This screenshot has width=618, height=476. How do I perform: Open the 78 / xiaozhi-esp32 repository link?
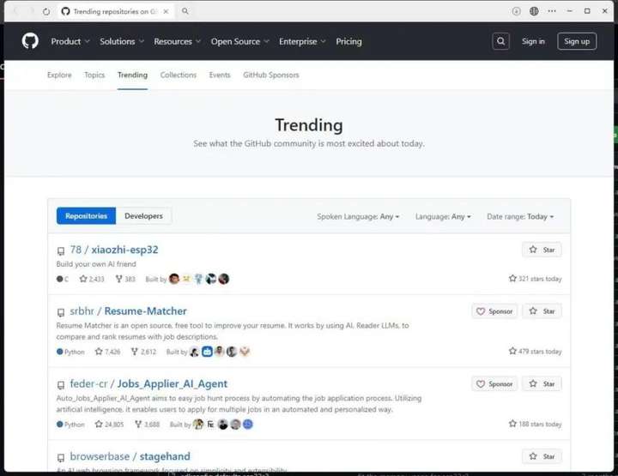coord(114,250)
